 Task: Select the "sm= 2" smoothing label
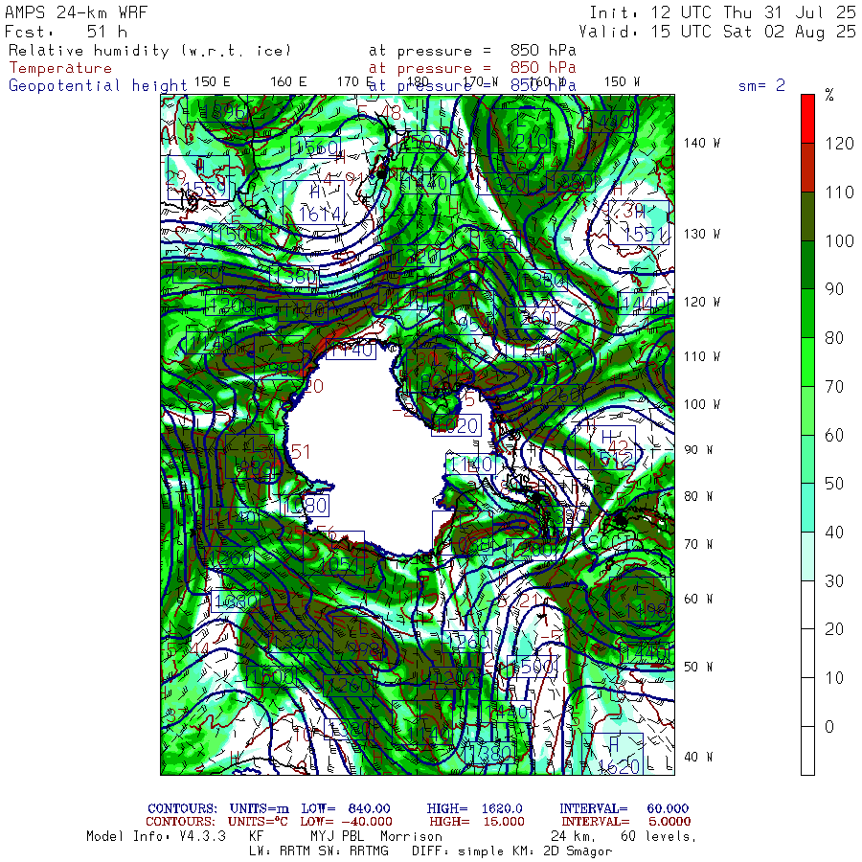pyautogui.click(x=761, y=85)
